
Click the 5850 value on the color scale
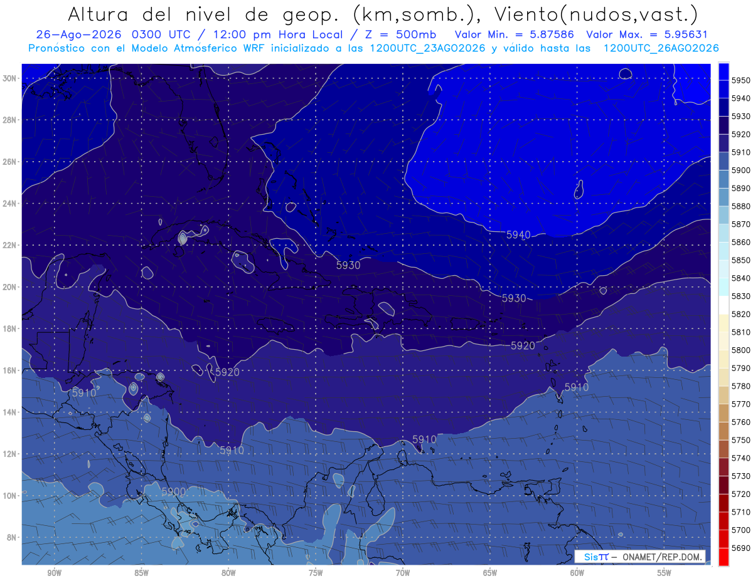point(741,260)
